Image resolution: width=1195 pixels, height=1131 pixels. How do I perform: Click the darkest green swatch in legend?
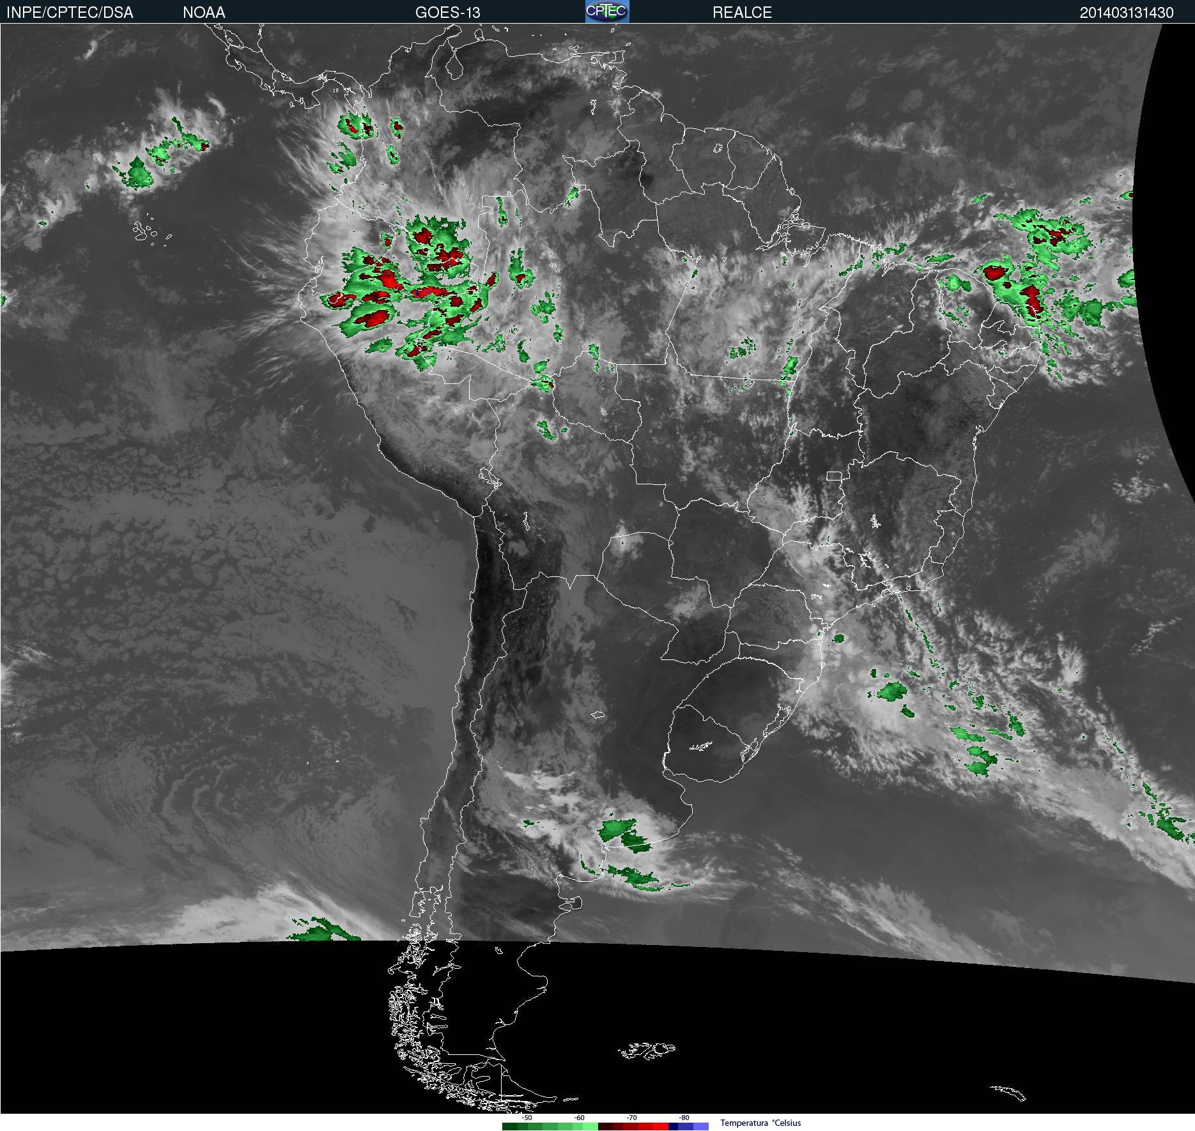pos(510,1127)
